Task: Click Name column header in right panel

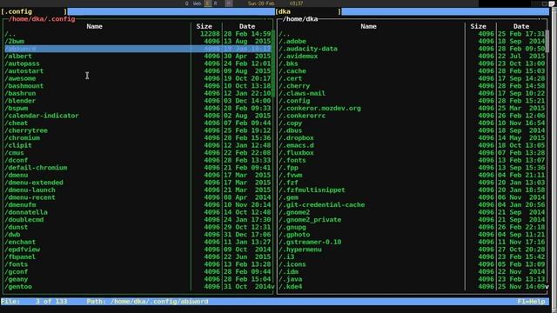Action: click(x=368, y=26)
